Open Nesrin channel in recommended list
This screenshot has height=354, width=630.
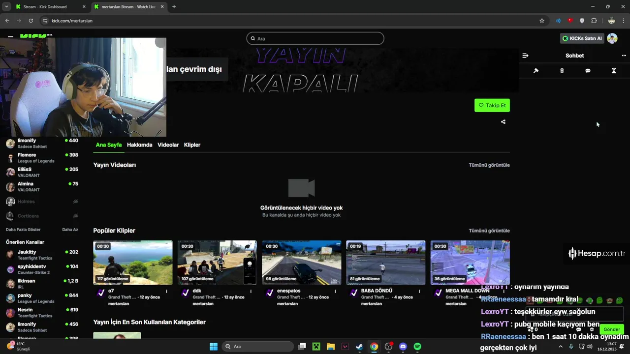pos(42,313)
